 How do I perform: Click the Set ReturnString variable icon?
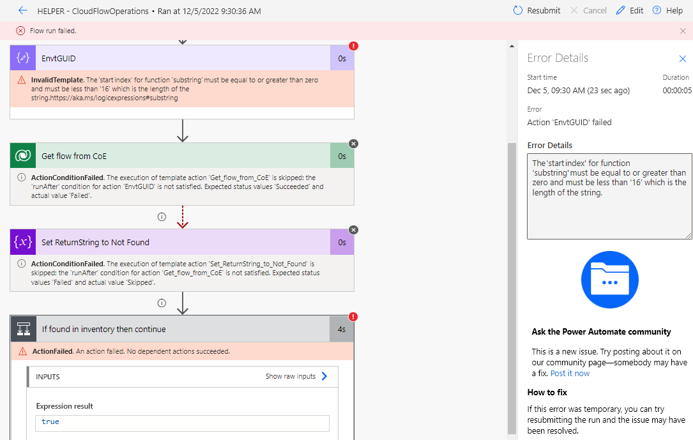coord(22,242)
